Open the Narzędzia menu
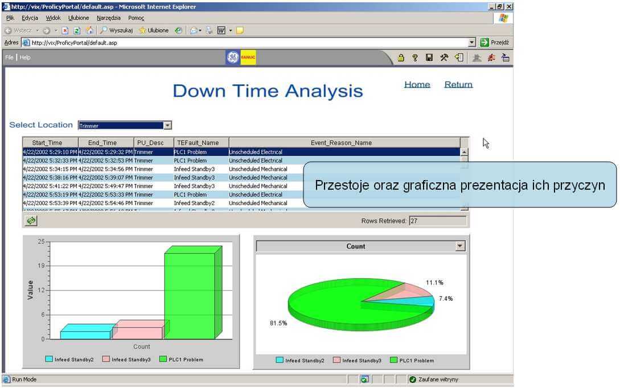 pyautogui.click(x=109, y=18)
